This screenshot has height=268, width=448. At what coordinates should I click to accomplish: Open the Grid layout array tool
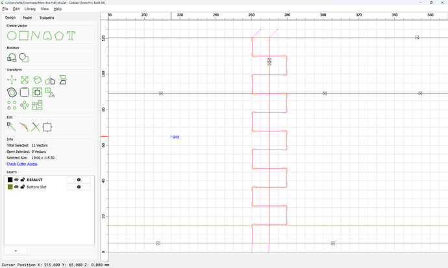tap(38, 105)
